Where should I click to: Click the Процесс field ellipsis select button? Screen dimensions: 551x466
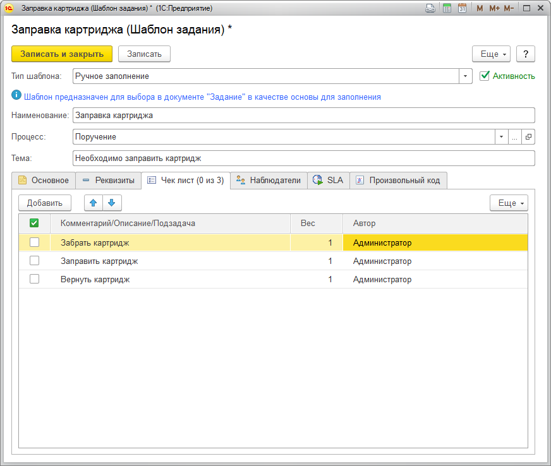[x=514, y=137]
